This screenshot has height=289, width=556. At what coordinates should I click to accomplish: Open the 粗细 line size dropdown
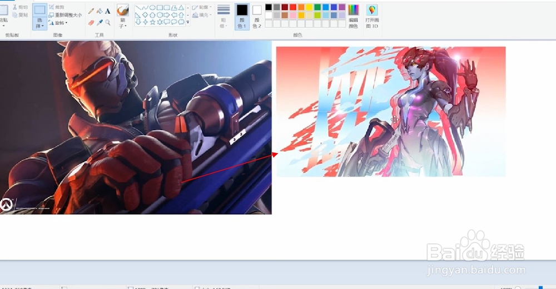[x=224, y=17]
